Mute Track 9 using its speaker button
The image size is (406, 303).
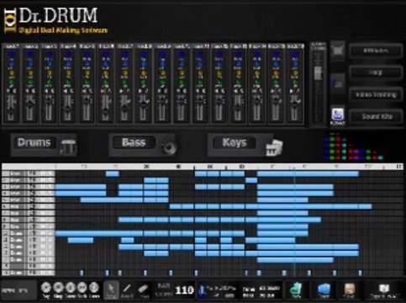tap(160, 91)
